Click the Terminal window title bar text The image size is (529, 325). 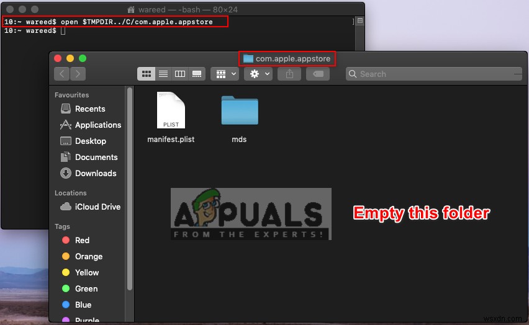188,9
